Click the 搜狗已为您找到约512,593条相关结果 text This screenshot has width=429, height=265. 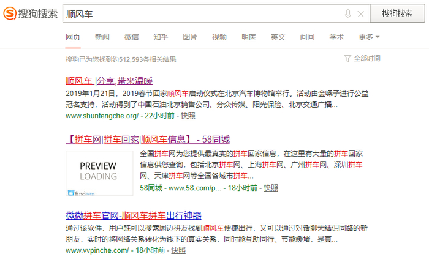pyautogui.click(x=121, y=59)
